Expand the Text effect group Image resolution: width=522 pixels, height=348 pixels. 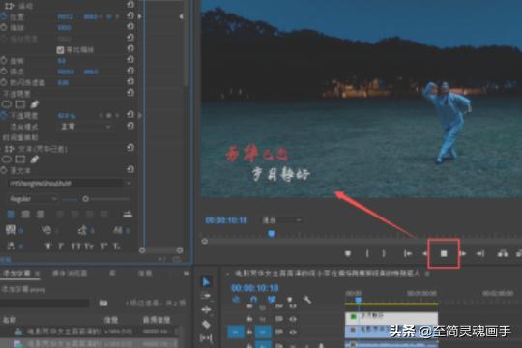[x=9, y=149]
